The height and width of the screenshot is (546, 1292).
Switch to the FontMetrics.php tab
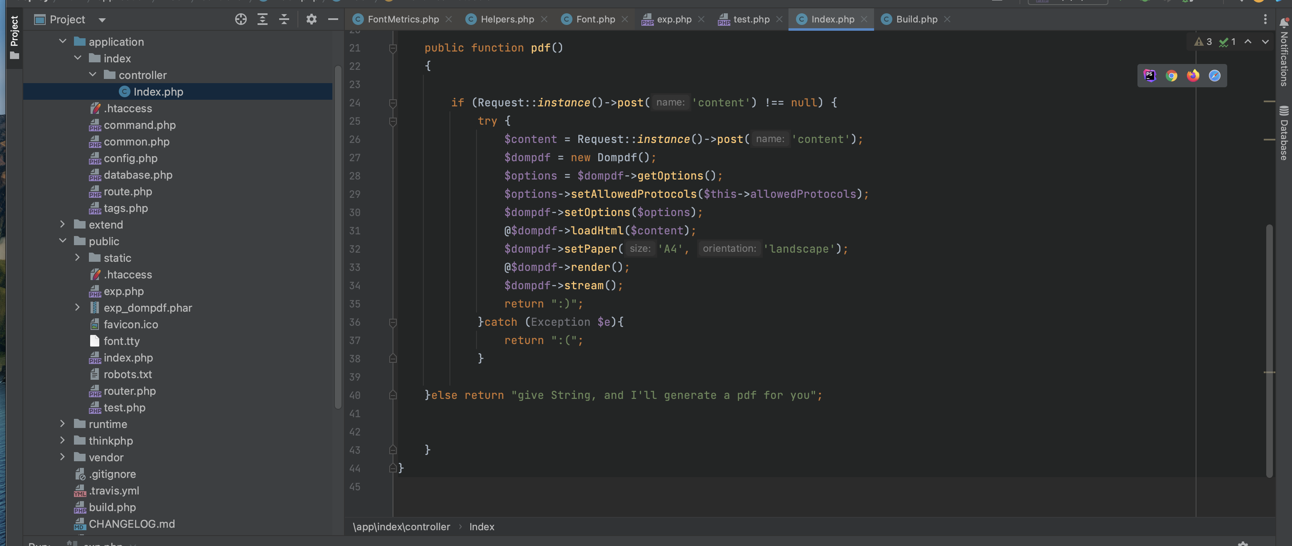coord(403,19)
